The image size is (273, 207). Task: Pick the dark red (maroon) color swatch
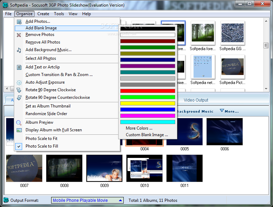148,41
